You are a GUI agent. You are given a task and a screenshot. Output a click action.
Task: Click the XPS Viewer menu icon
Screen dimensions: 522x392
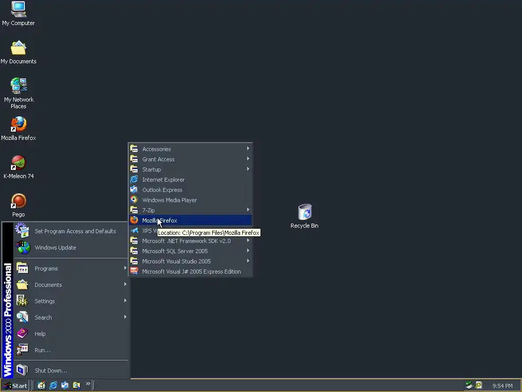tap(134, 230)
